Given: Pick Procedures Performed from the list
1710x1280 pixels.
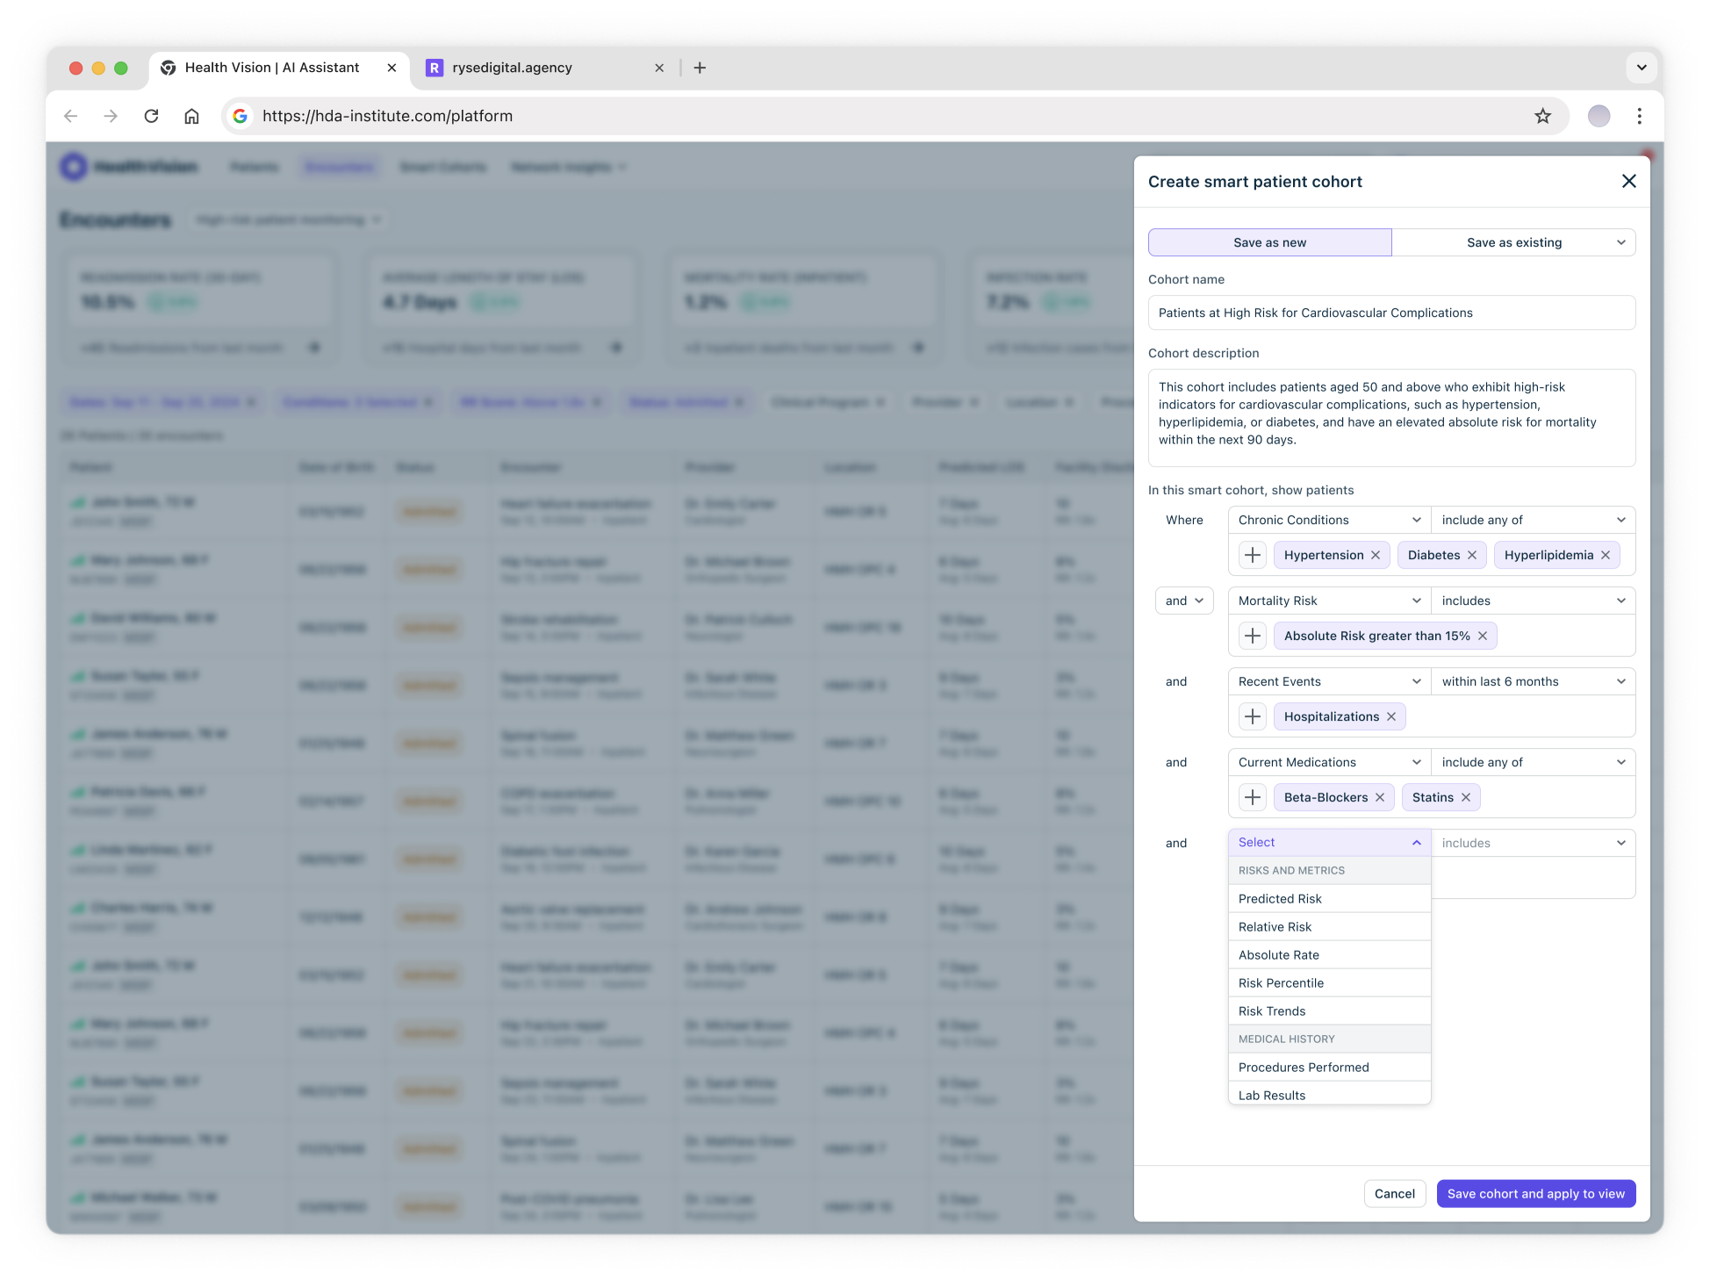Looking at the screenshot, I should pyautogui.click(x=1304, y=1068).
